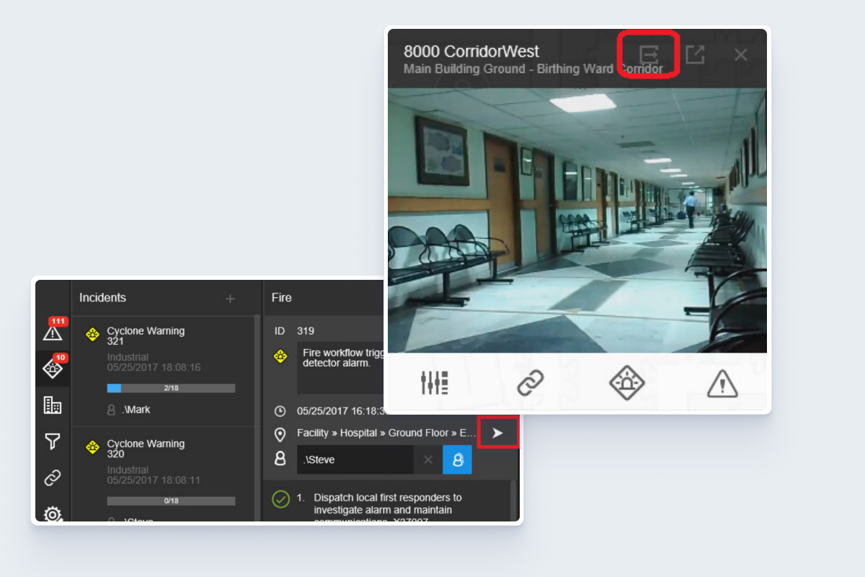
Task: Raise an alarm from the camera popup
Action: [x=722, y=382]
